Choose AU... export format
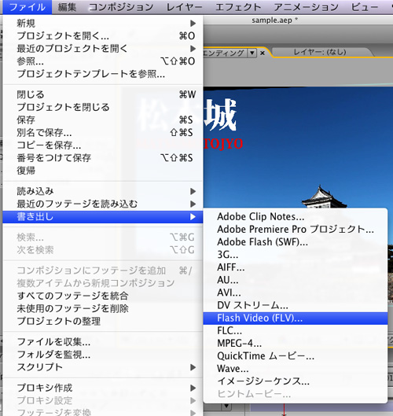The width and height of the screenshot is (393, 416). tap(296, 280)
